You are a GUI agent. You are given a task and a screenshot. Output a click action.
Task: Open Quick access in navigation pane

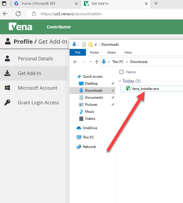[93, 76]
